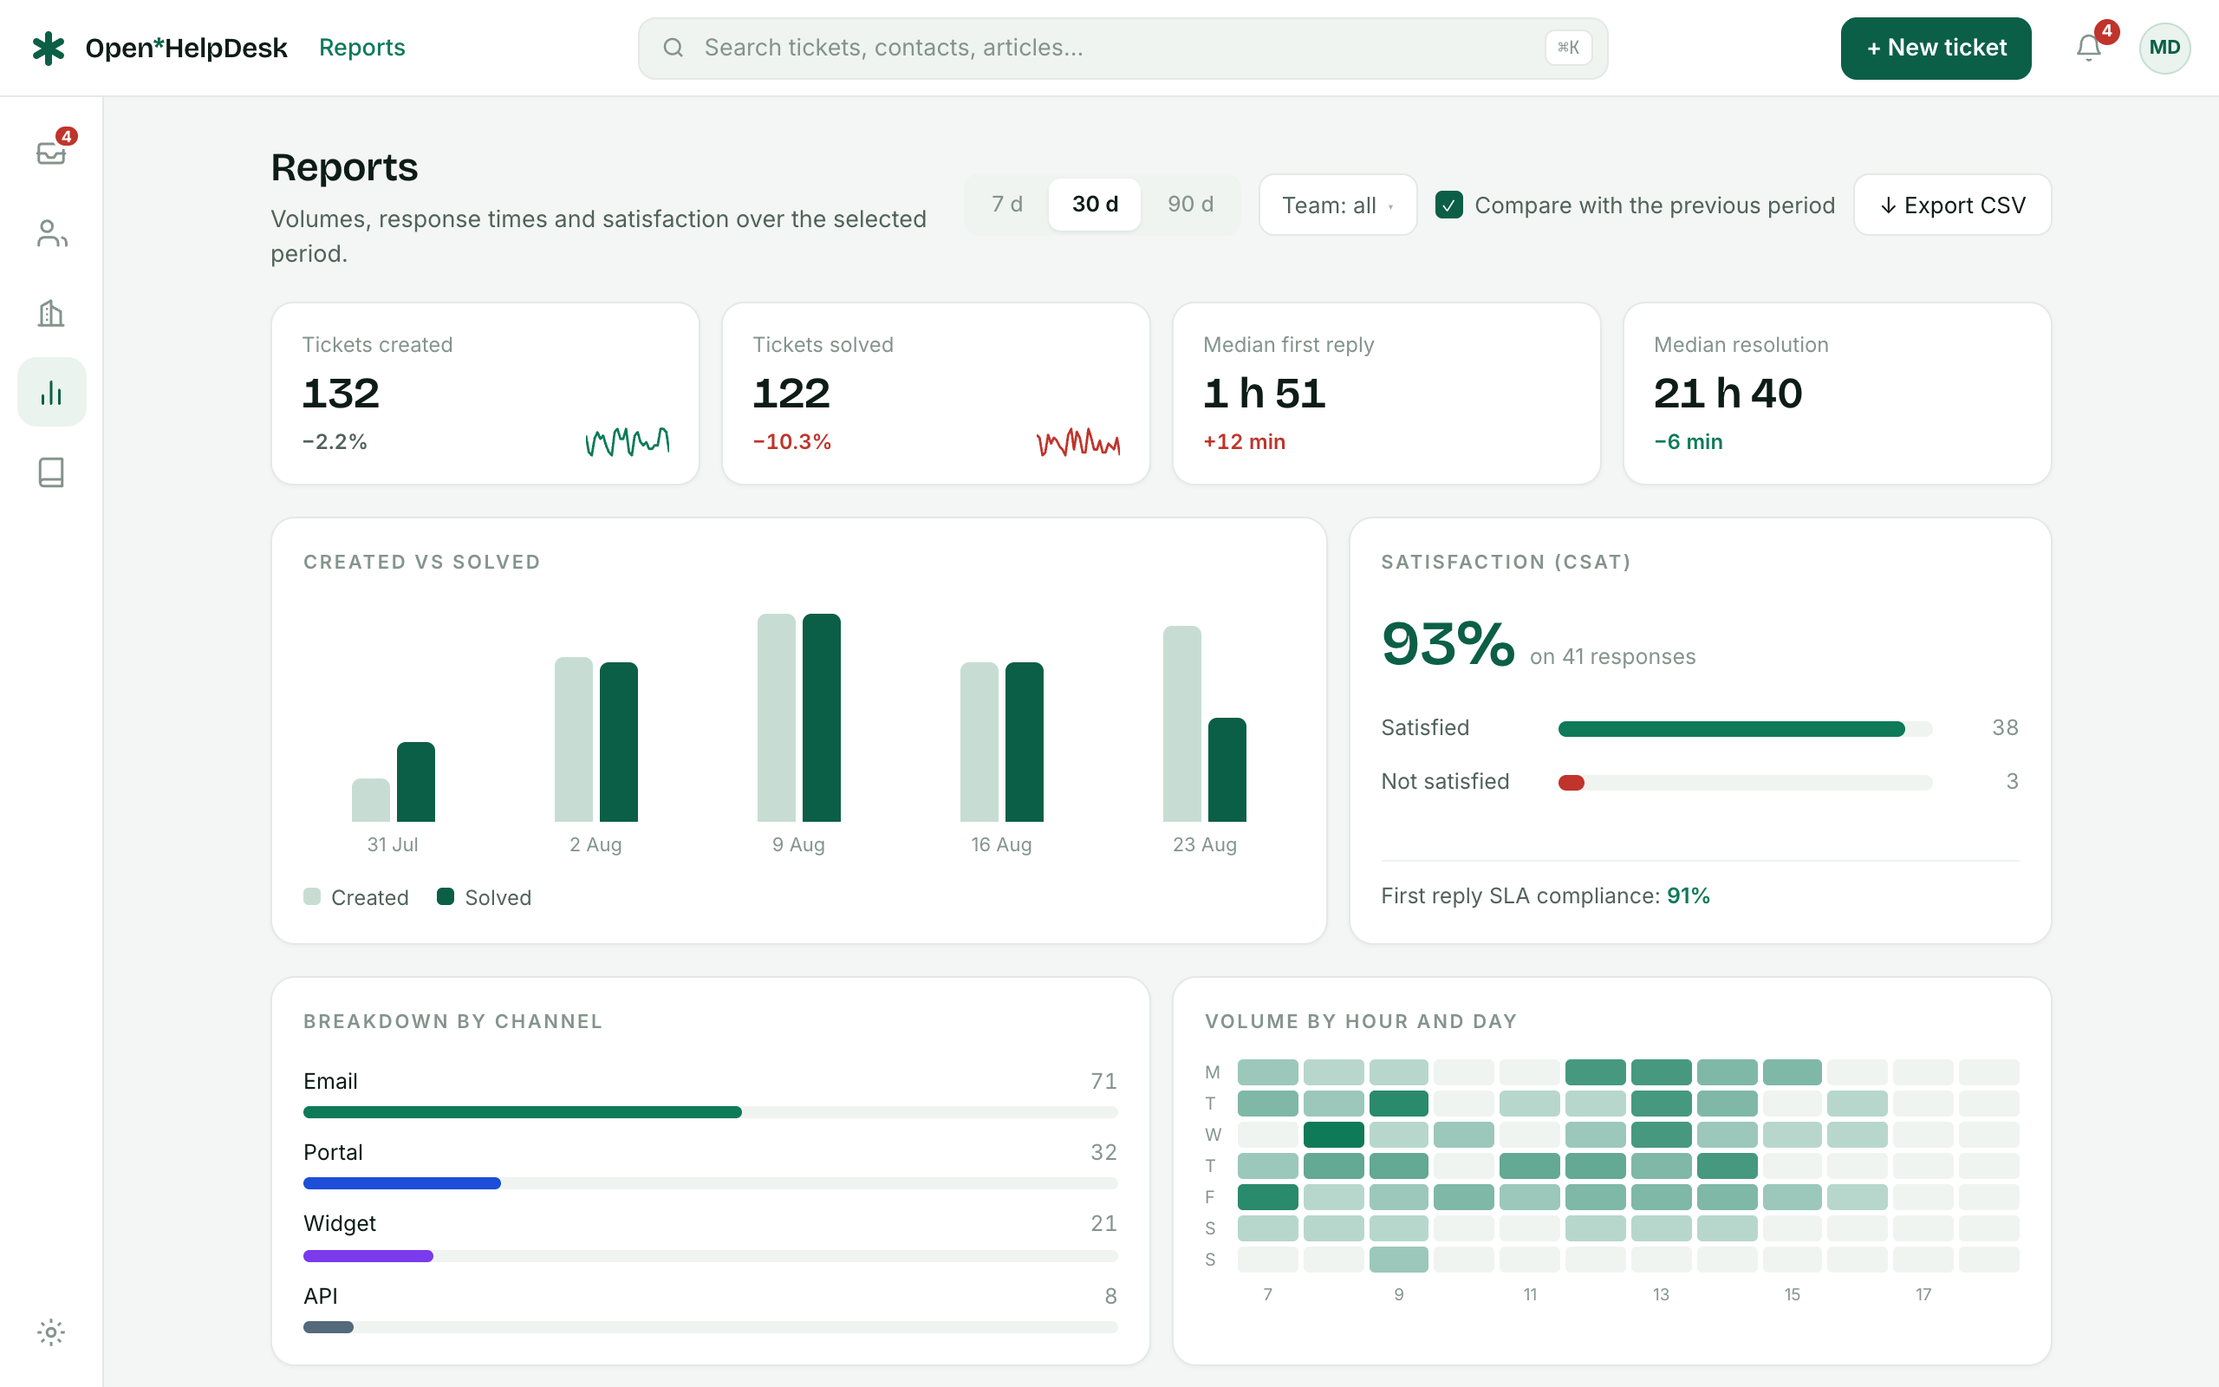Click the 'Volume by hour and day' heading
The height and width of the screenshot is (1387, 2219).
[x=1361, y=1022]
